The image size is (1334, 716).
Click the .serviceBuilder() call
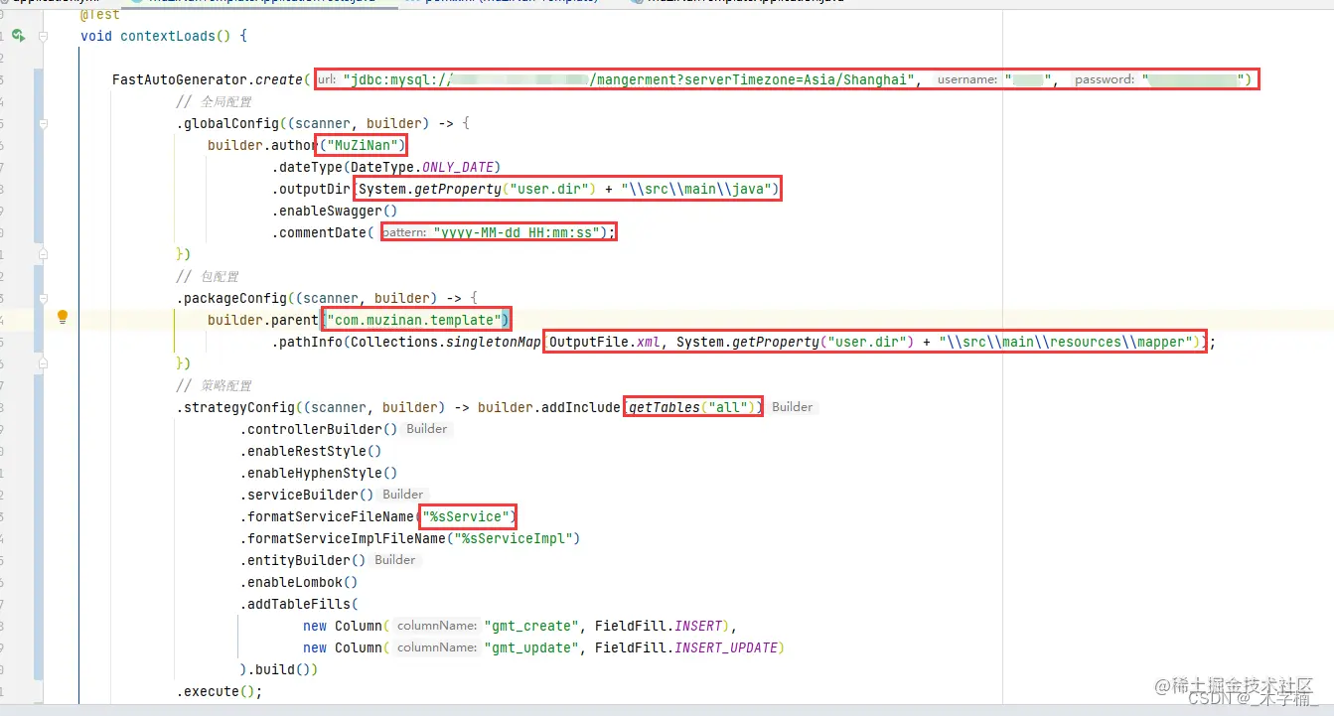(x=306, y=495)
